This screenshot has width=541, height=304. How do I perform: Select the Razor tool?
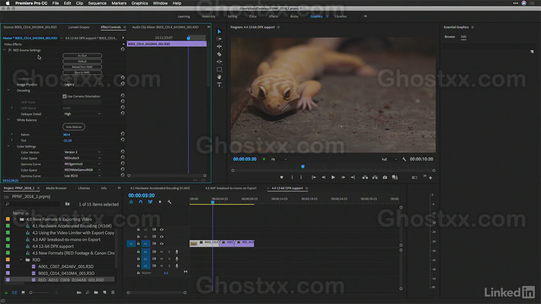tap(219, 54)
